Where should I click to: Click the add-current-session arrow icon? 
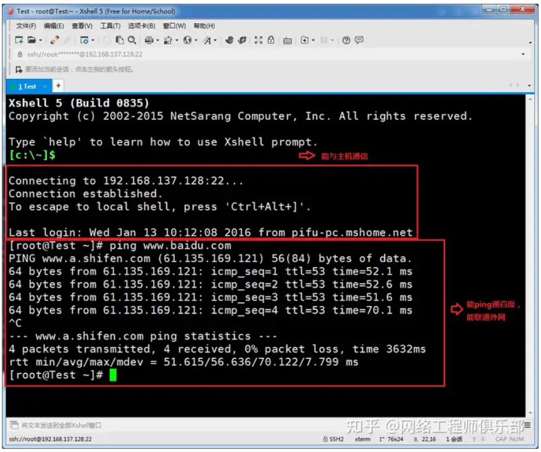(19, 70)
